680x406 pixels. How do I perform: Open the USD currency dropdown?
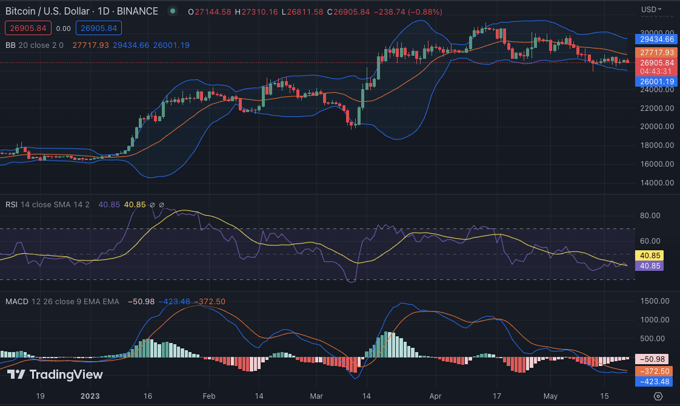tap(652, 10)
